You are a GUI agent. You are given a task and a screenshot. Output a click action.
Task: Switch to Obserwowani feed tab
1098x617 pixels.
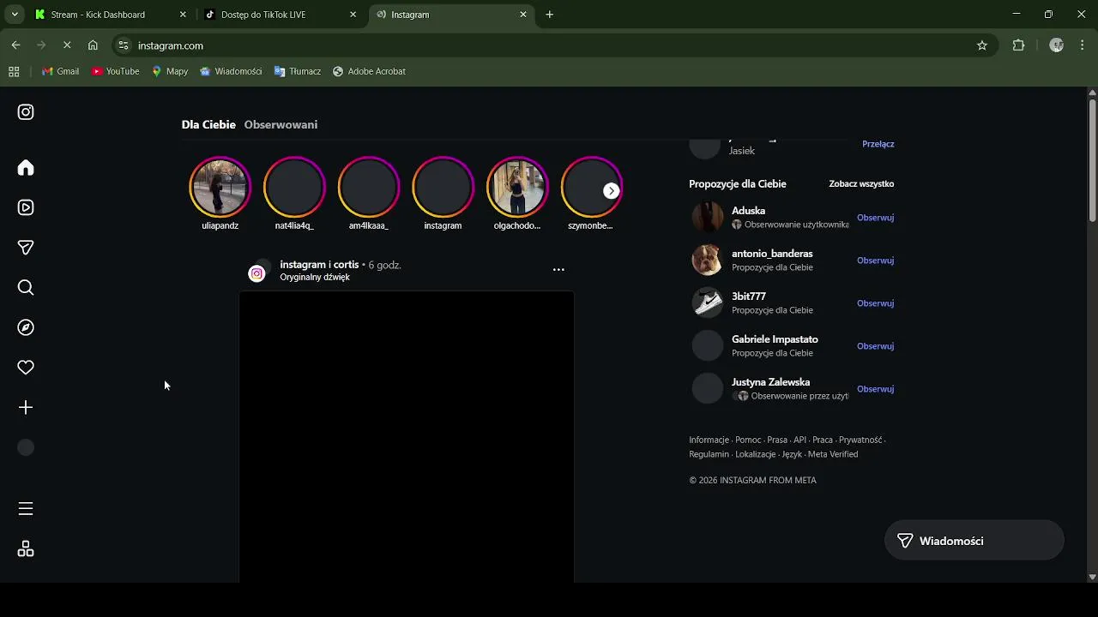[281, 124]
